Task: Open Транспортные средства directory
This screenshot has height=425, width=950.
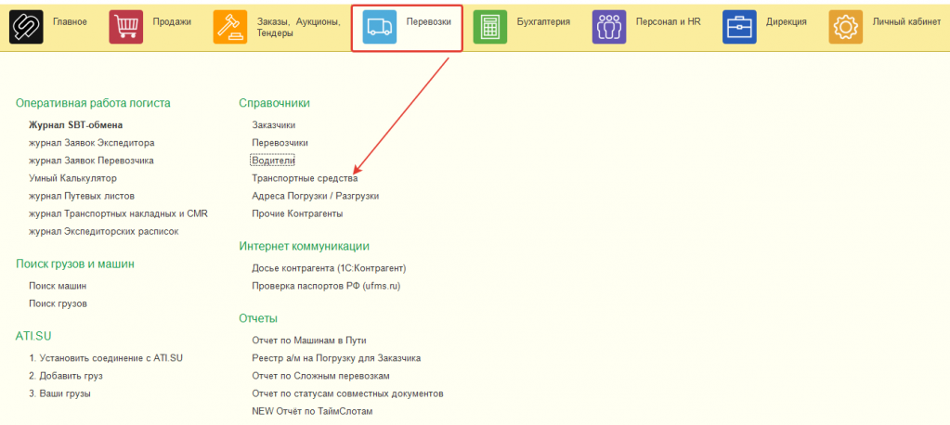Action: click(x=305, y=178)
